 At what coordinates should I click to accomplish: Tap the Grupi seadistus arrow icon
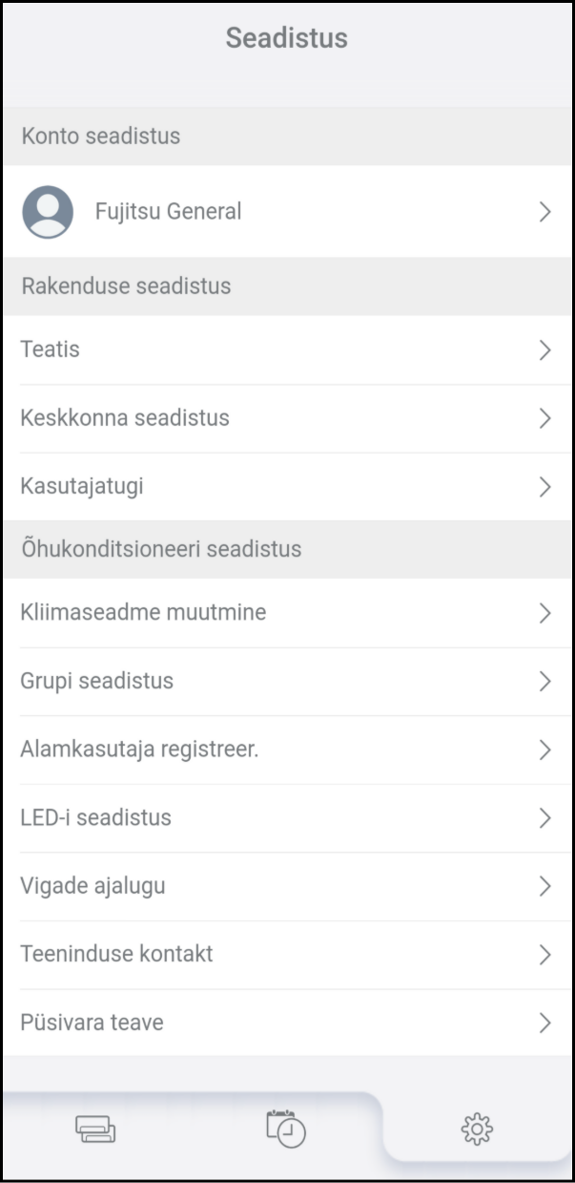(x=544, y=681)
